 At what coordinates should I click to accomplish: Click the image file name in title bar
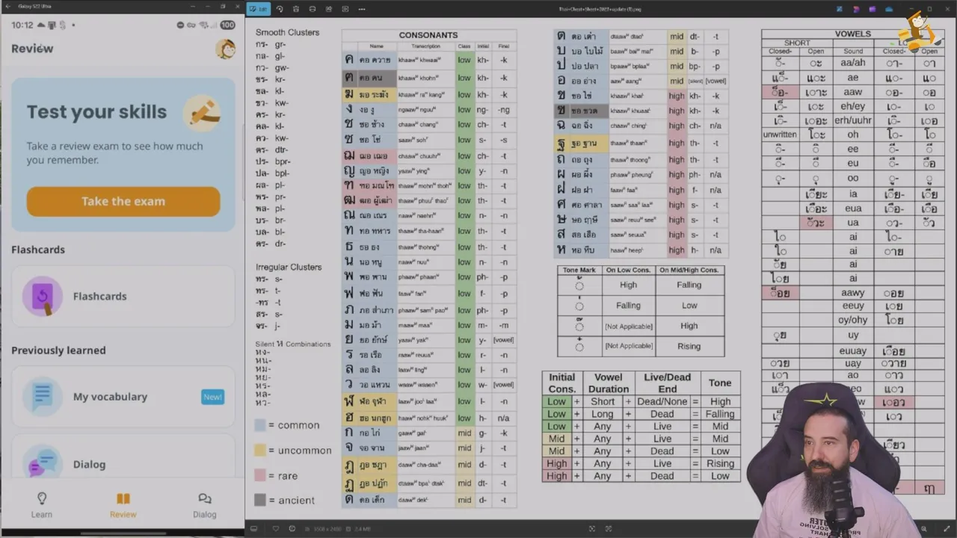600,9
